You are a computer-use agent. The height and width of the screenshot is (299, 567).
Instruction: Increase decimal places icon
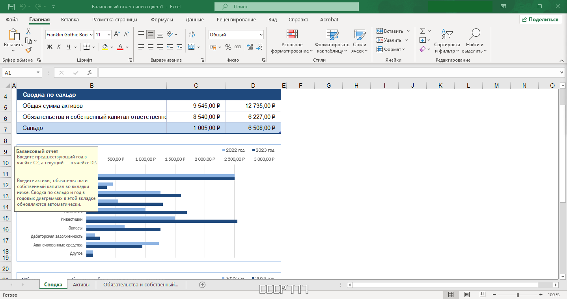point(250,47)
